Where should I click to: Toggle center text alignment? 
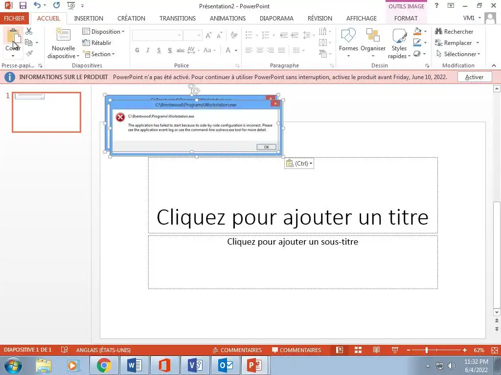[260, 50]
